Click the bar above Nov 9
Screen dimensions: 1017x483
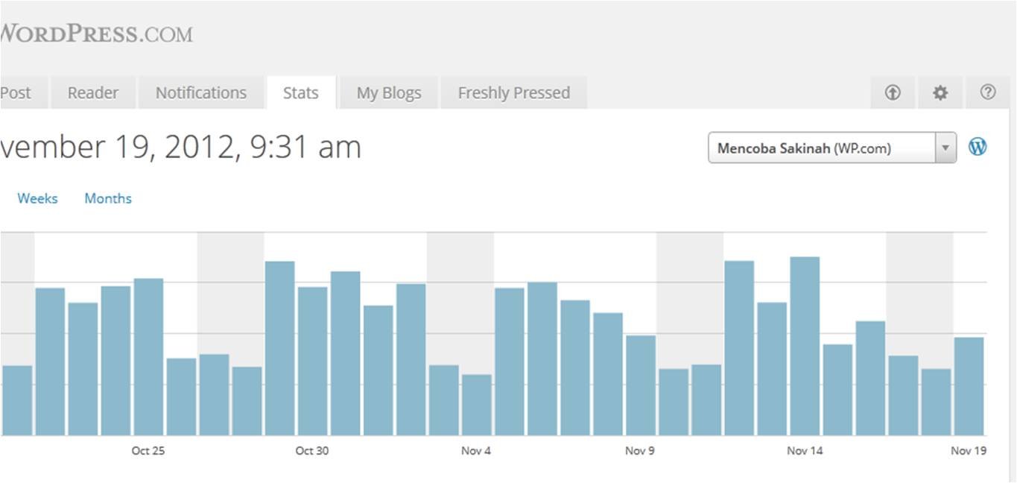click(640, 385)
